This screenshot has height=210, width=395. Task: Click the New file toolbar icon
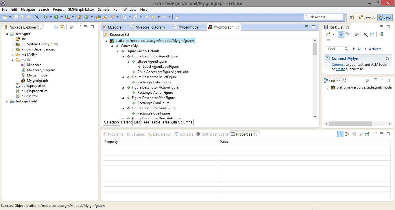[5, 17]
